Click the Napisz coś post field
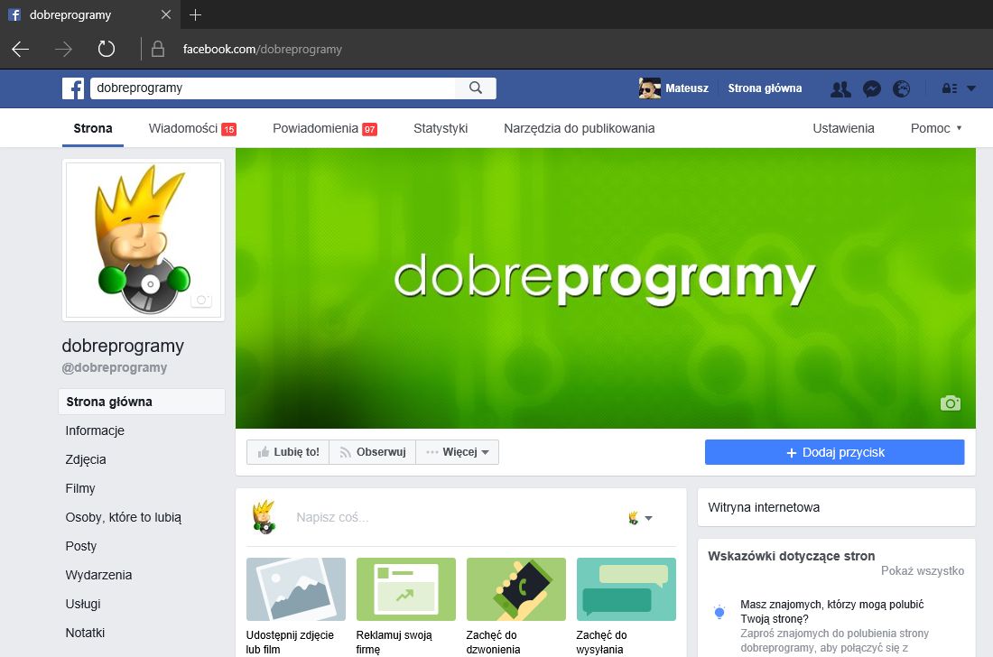 406,517
